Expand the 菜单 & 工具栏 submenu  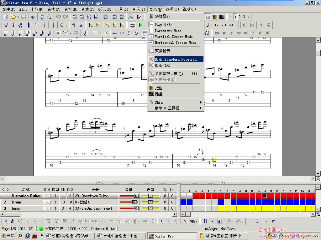(x=176, y=108)
